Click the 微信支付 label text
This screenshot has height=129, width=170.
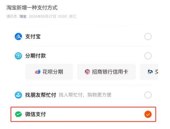click(35, 114)
